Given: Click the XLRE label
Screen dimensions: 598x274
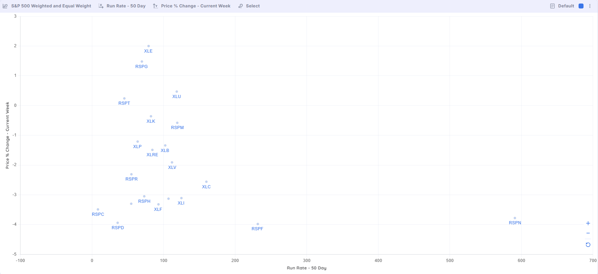Looking at the screenshot, I should pos(153,155).
